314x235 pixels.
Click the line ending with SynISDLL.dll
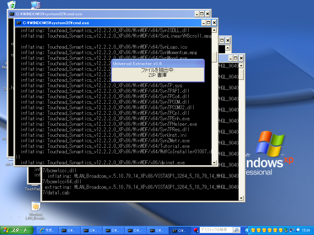[105, 30]
